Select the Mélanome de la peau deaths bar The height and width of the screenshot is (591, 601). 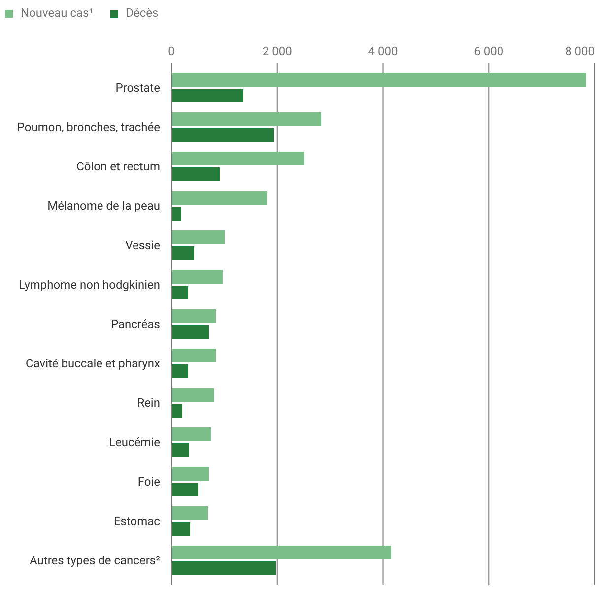[176, 214]
